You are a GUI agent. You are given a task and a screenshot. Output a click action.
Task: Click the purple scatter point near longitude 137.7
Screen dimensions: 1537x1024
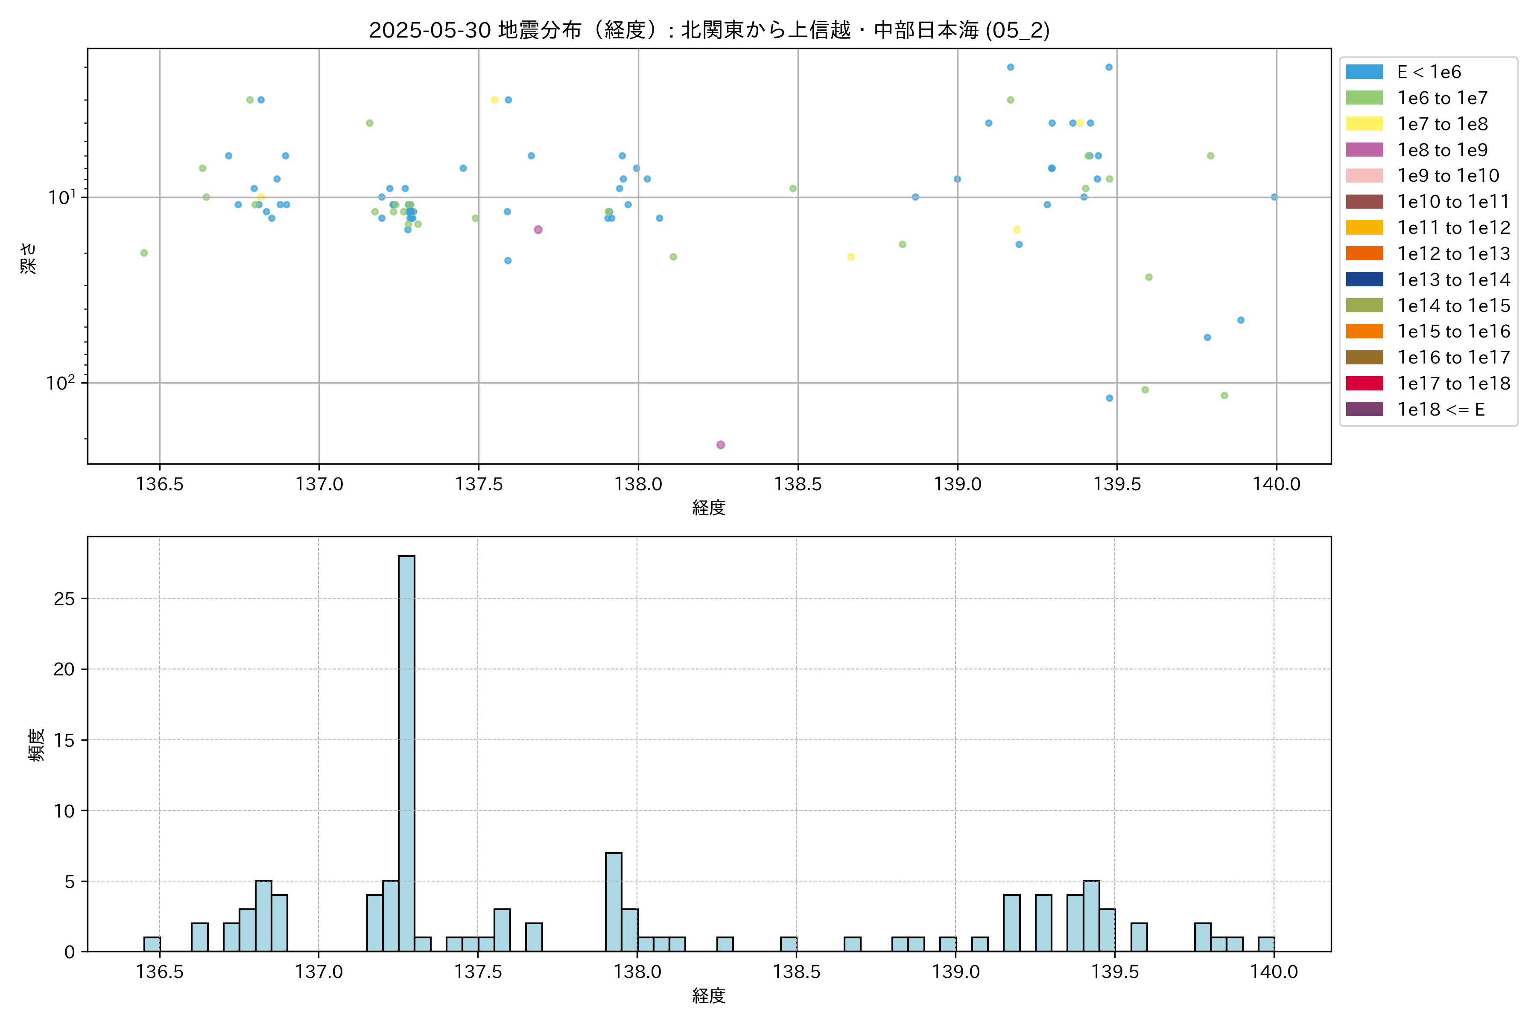tap(538, 230)
